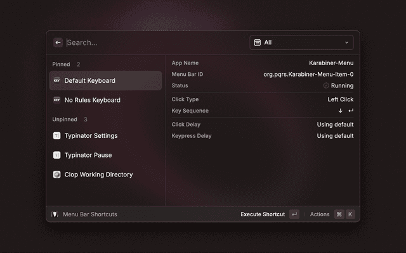Click the Typinator Settings app icon
This screenshot has height=253, width=406.
tap(57, 135)
